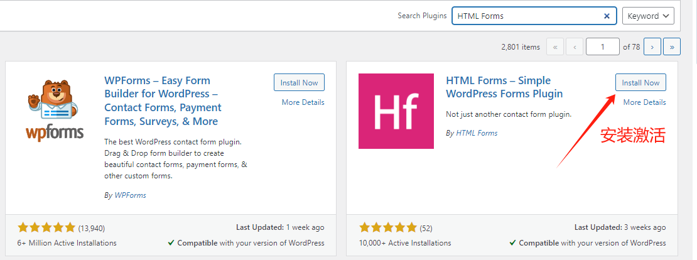Click Install Now for HTML Forms
This screenshot has width=697, height=260.
click(640, 82)
